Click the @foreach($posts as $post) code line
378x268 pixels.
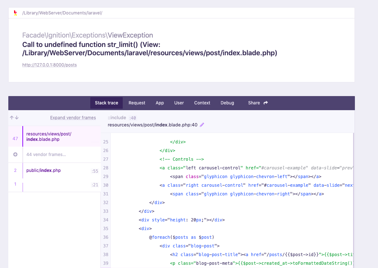click(x=182, y=237)
